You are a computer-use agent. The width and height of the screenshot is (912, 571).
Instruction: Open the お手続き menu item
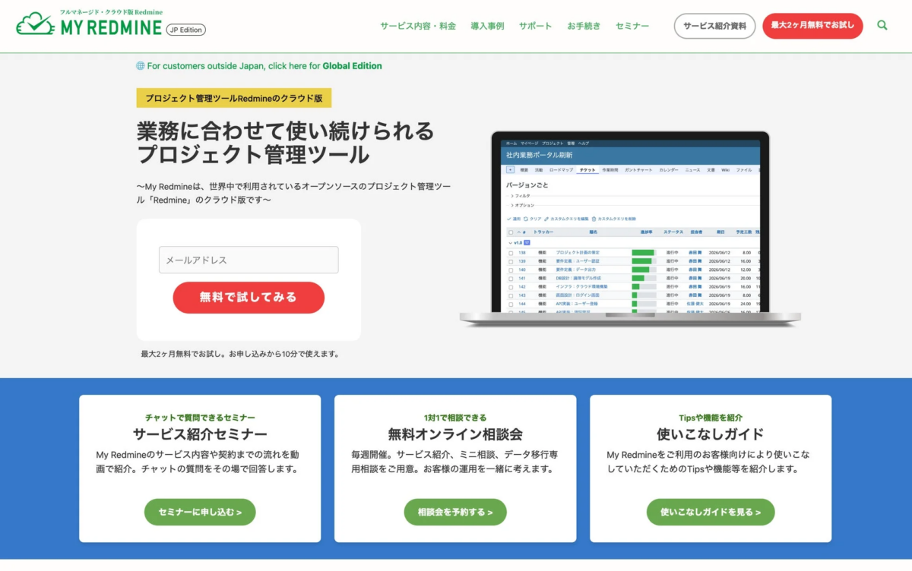pos(584,26)
